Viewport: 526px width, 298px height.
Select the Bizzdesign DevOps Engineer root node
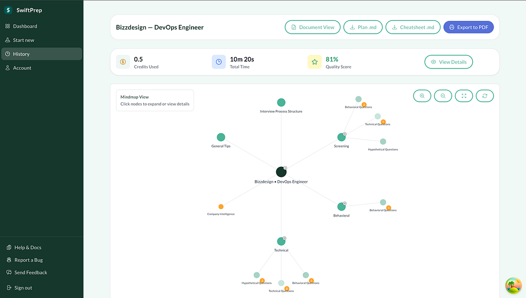point(281,172)
